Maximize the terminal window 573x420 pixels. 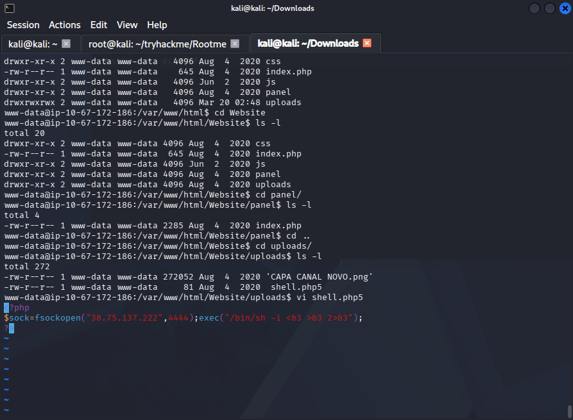click(550, 8)
